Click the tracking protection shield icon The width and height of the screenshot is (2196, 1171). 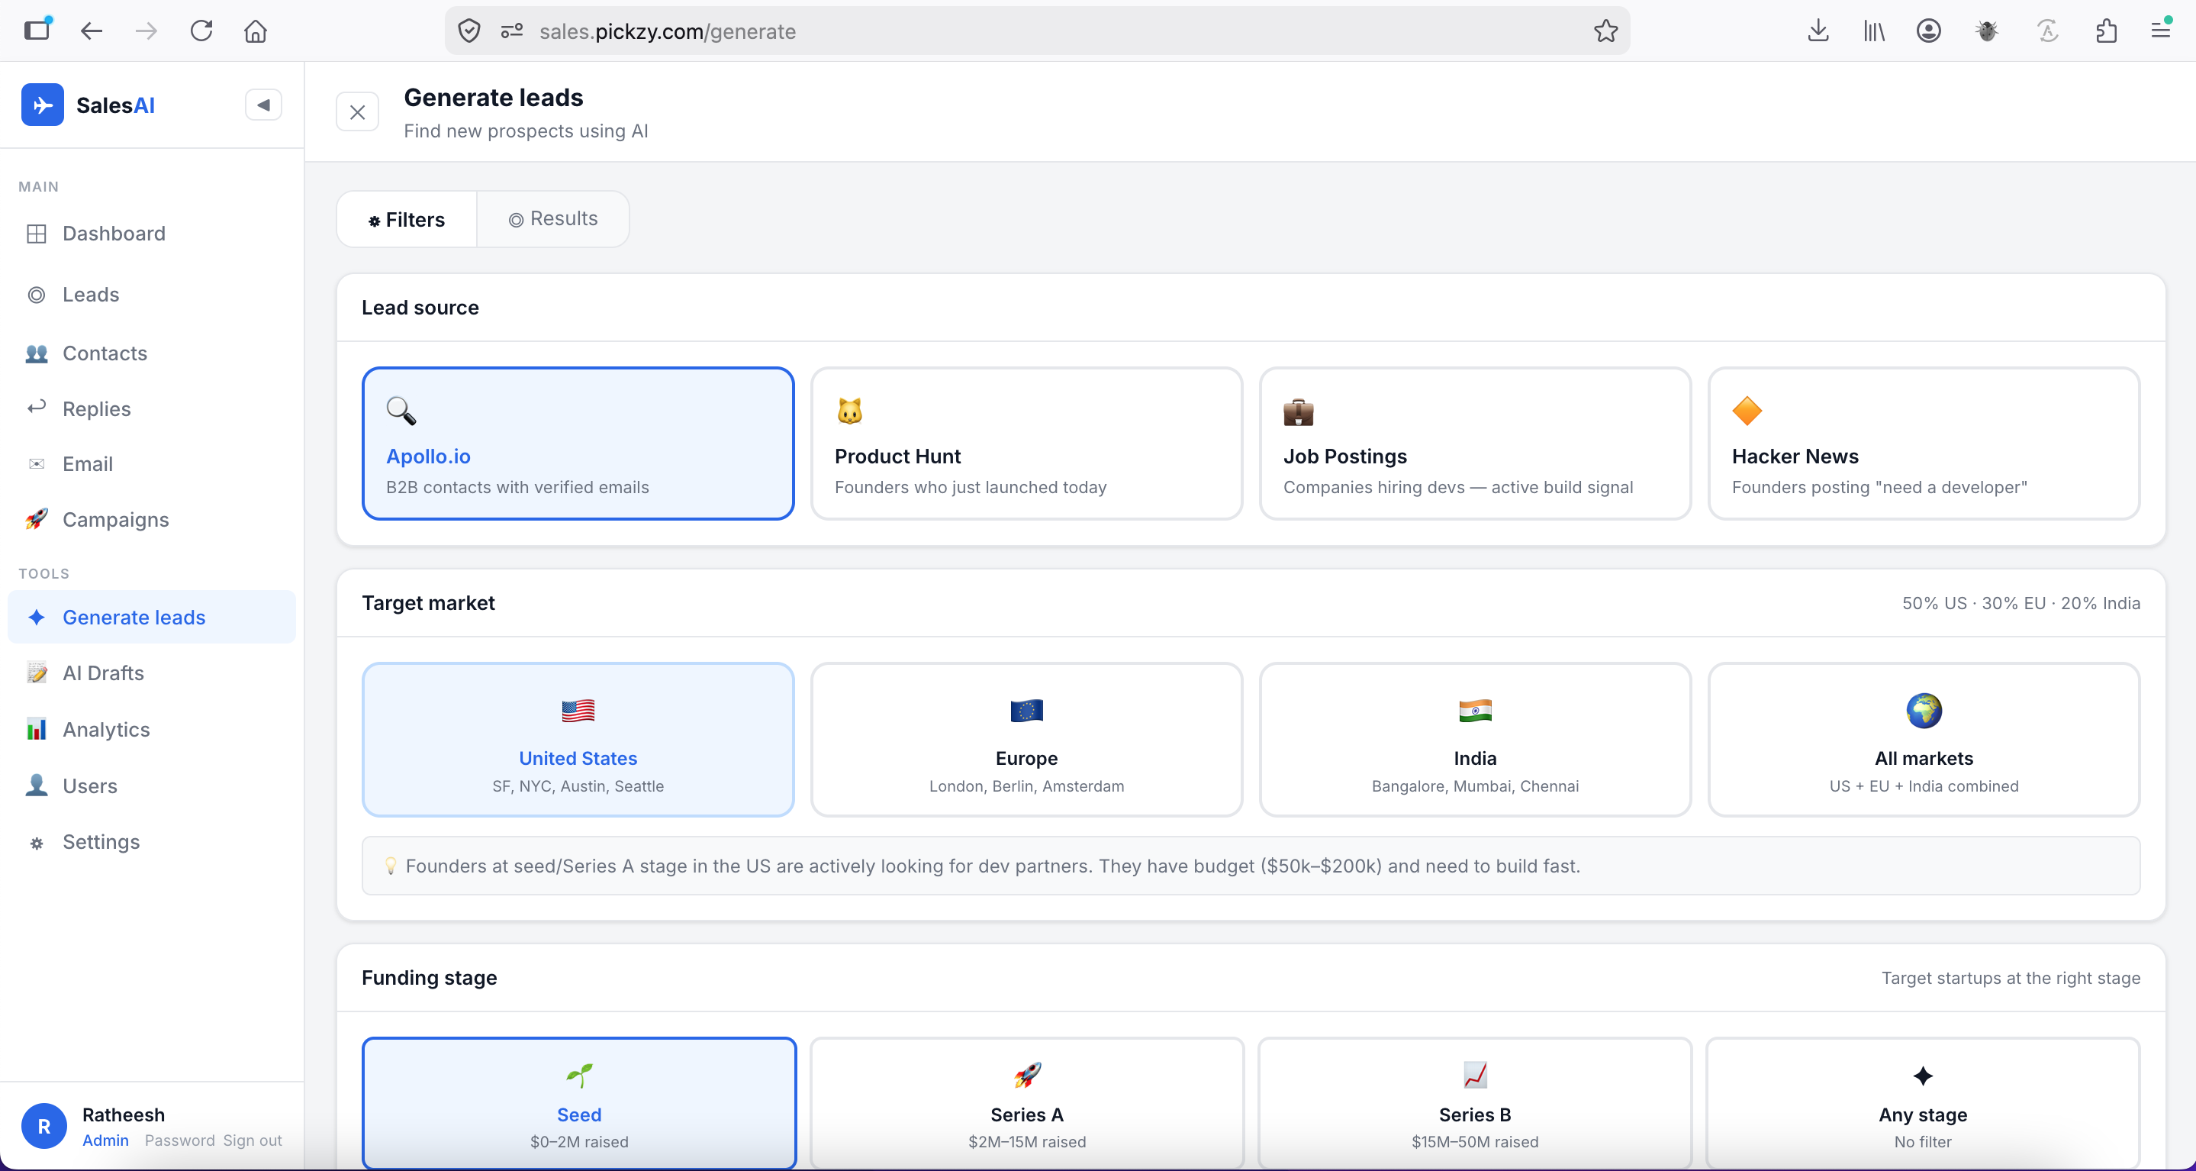click(469, 31)
